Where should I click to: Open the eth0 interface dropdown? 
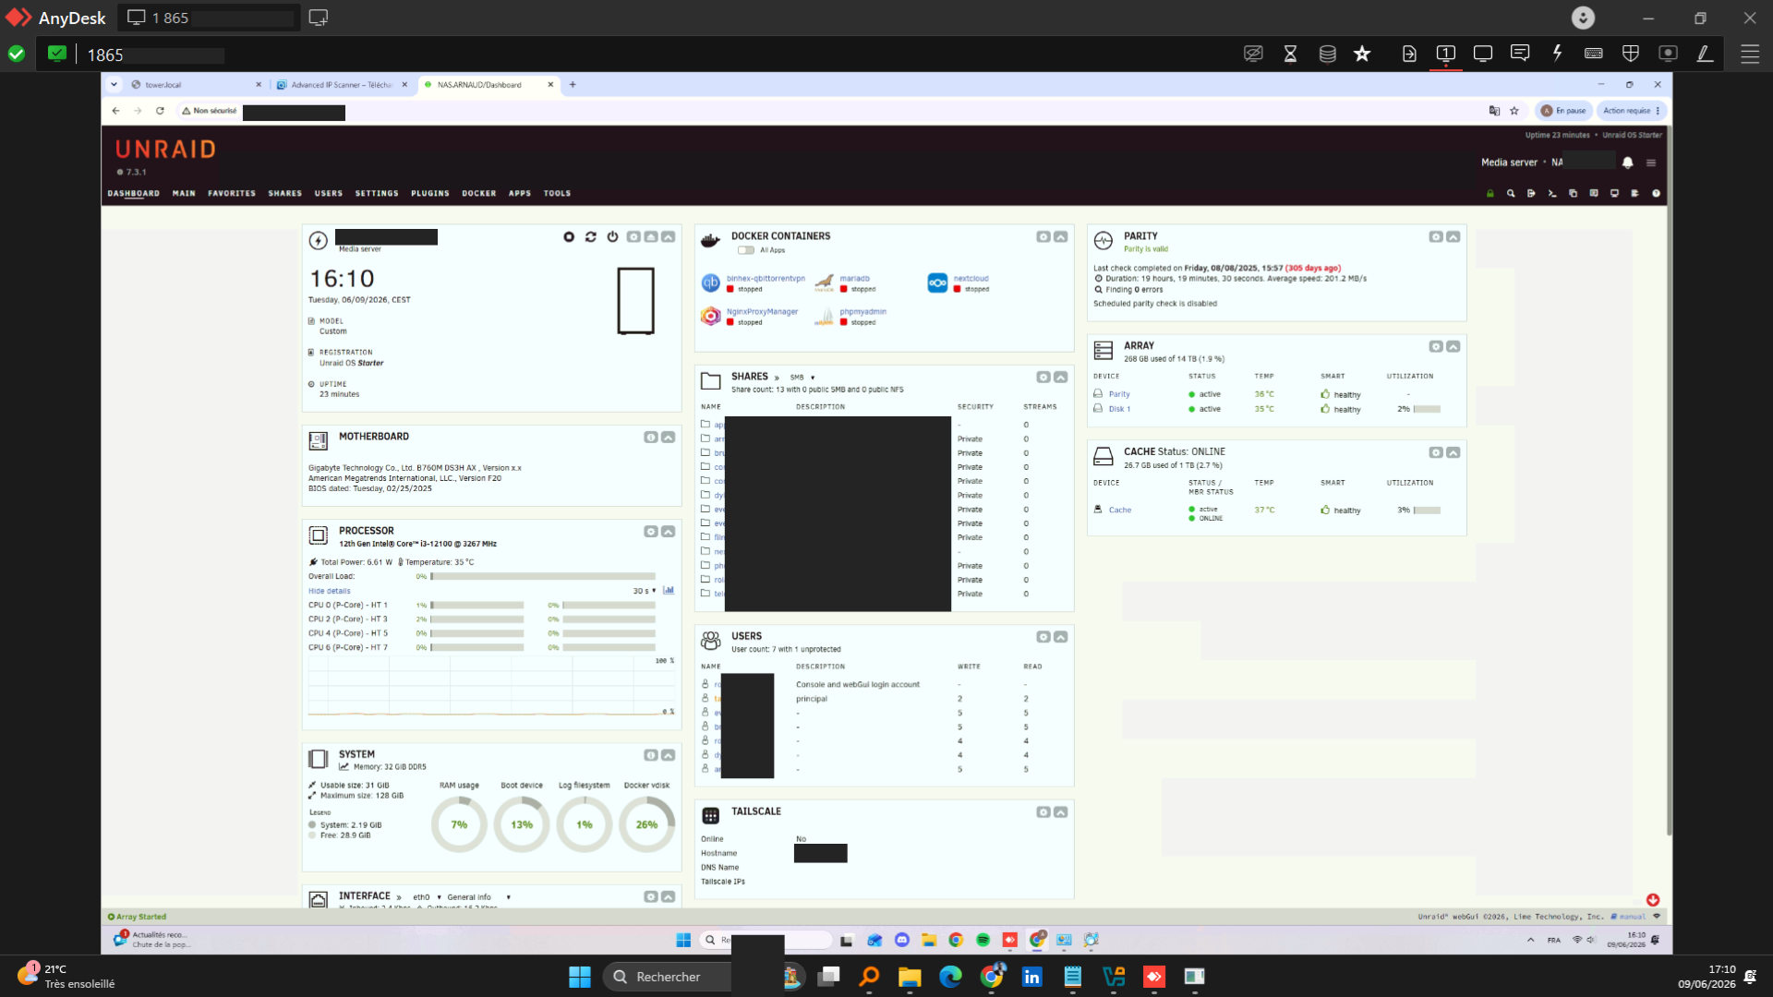pyautogui.click(x=427, y=897)
